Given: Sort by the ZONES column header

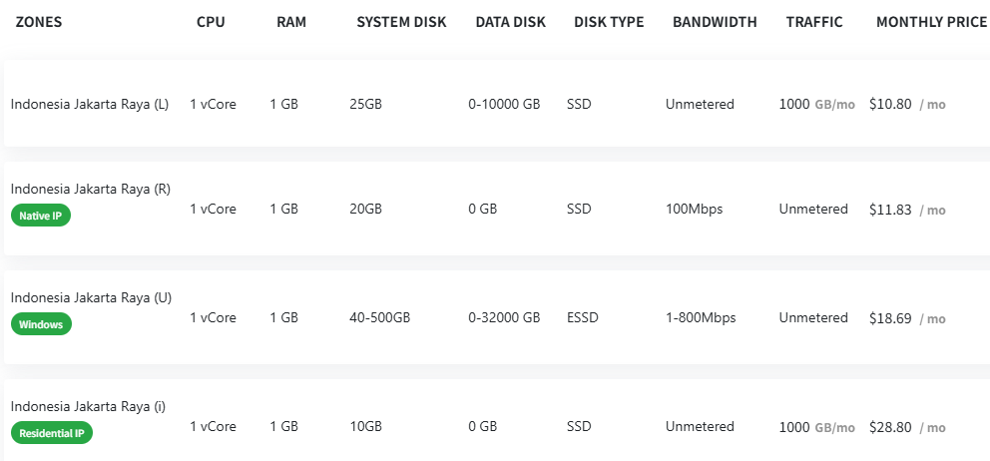Looking at the screenshot, I should click(x=39, y=22).
